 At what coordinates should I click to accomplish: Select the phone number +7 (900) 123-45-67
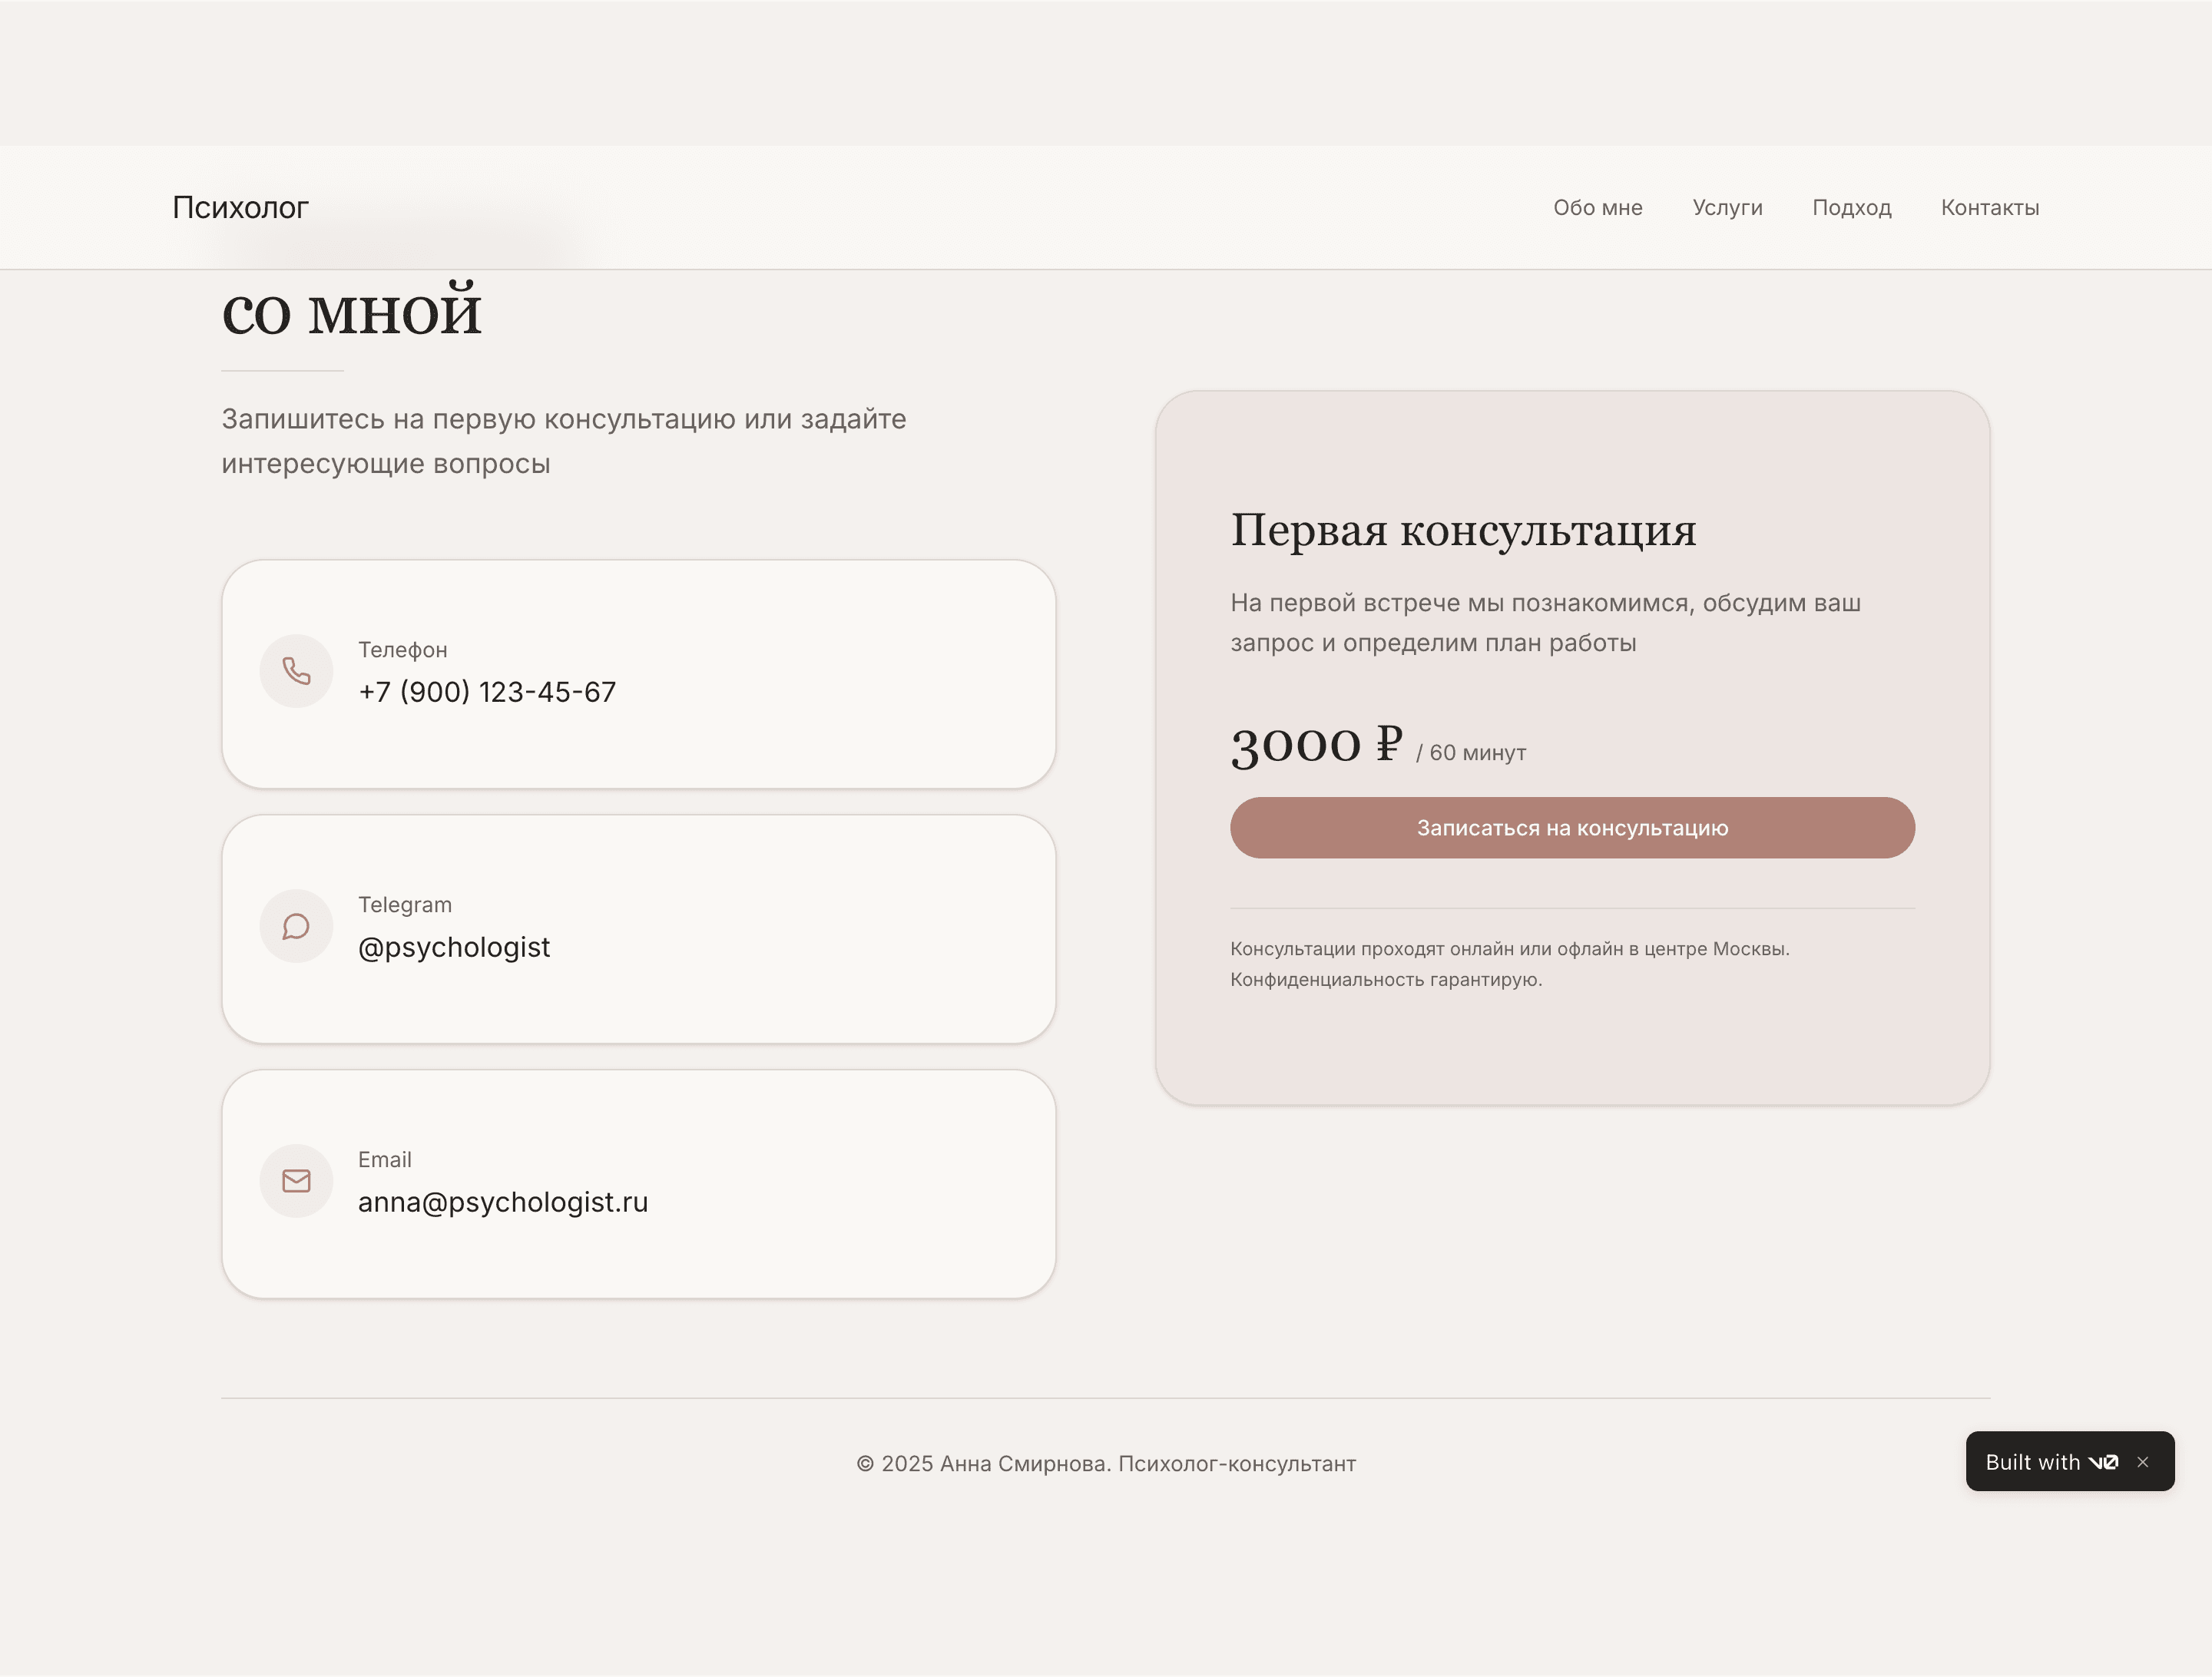point(487,692)
